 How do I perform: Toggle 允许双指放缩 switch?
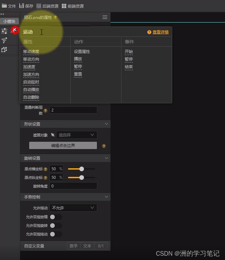[56, 217]
